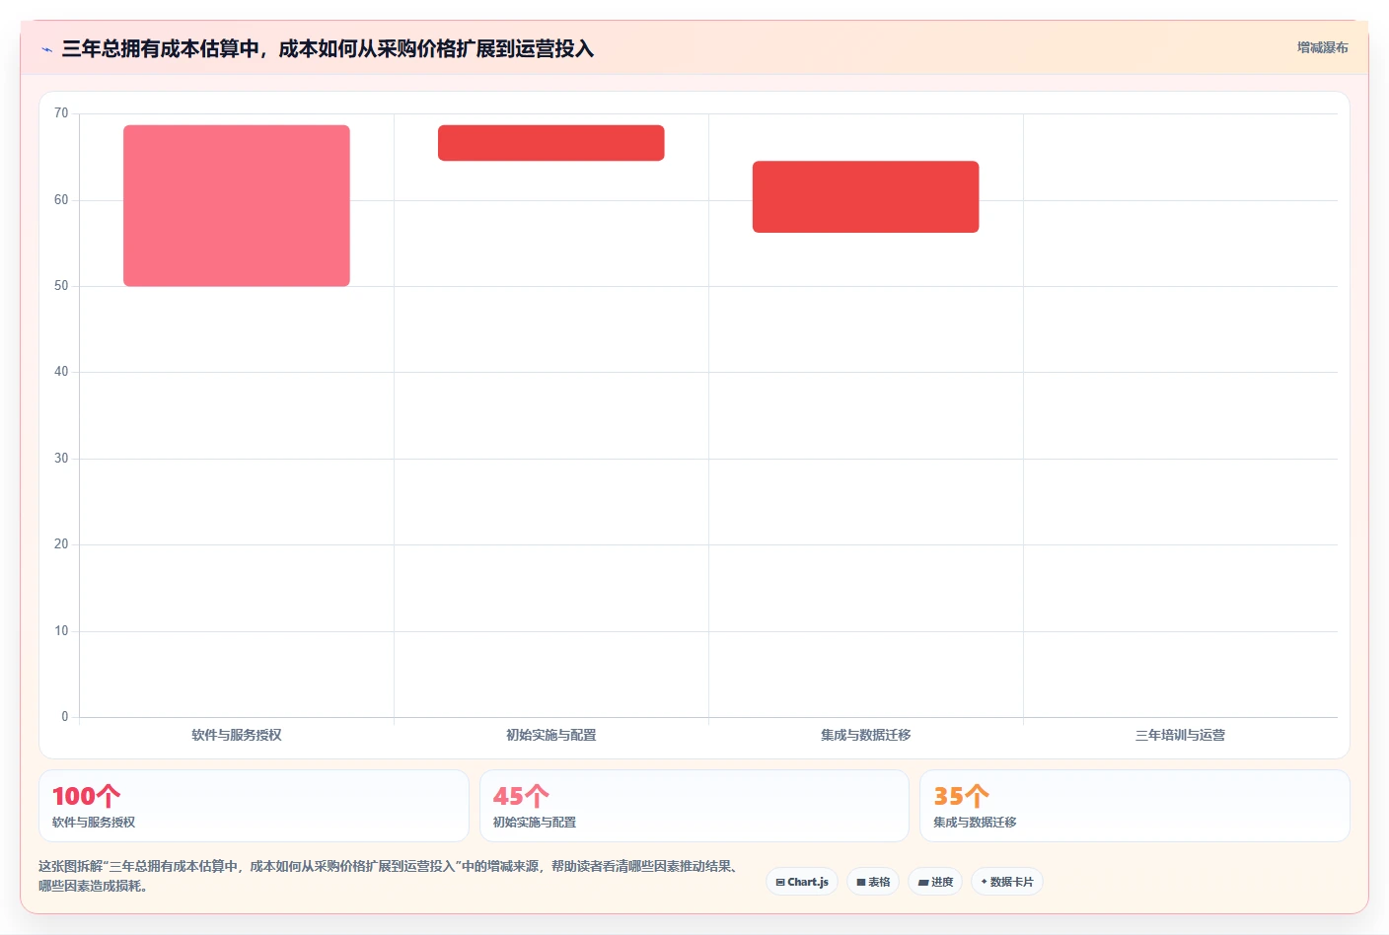Click the red 初始实施与配置 bar
The width and height of the screenshot is (1389, 935).
(x=551, y=143)
